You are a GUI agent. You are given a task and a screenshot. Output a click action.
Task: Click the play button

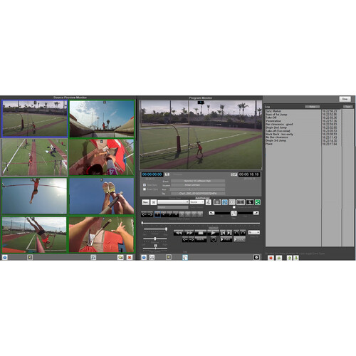[x=213, y=233]
